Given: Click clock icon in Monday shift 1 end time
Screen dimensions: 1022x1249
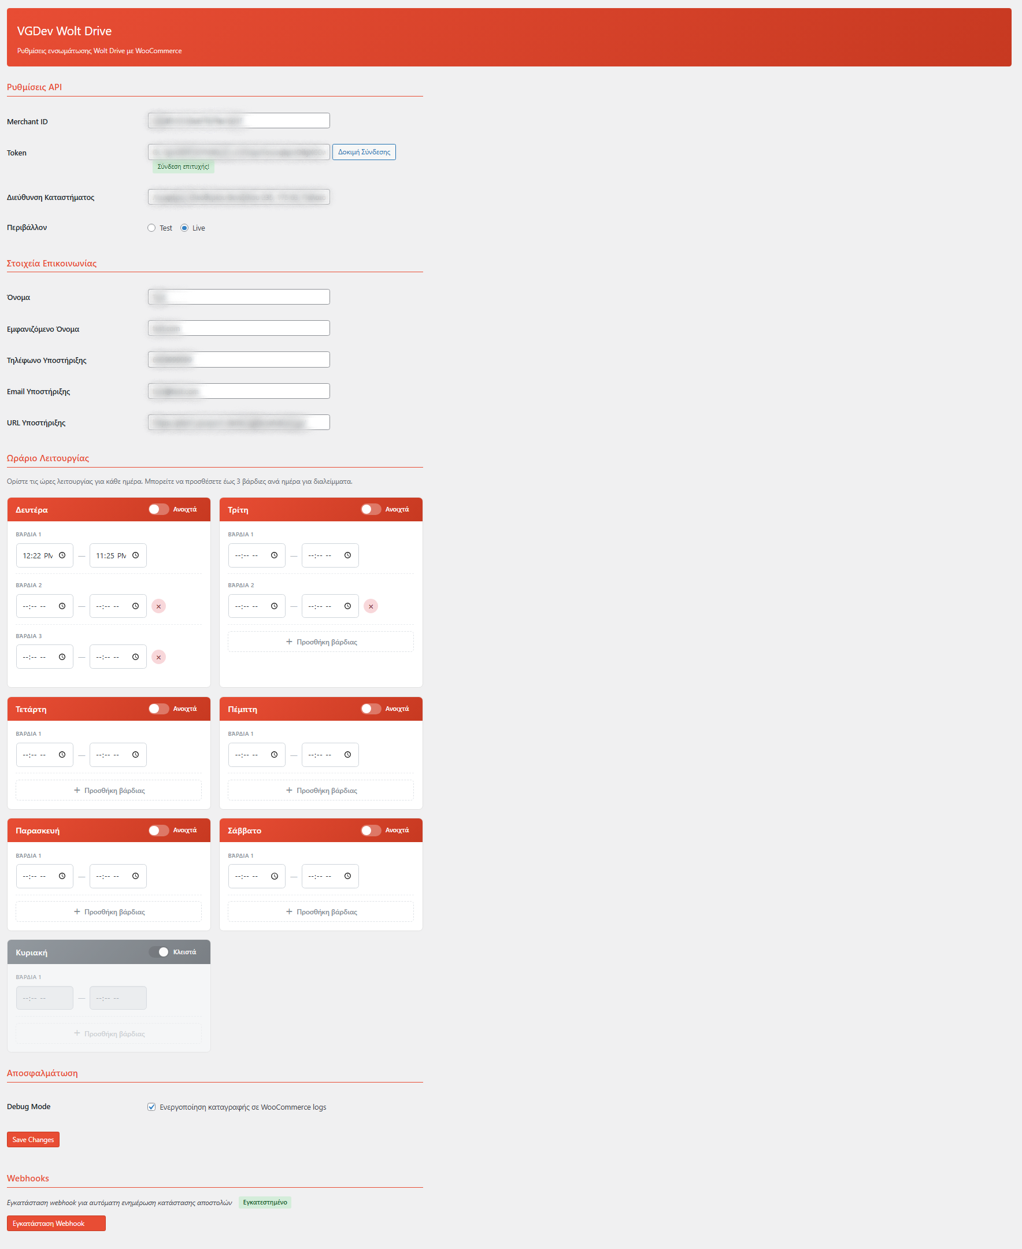Looking at the screenshot, I should [x=135, y=555].
